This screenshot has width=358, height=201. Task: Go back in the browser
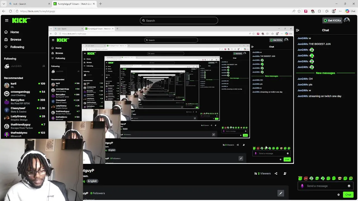coord(3,11)
